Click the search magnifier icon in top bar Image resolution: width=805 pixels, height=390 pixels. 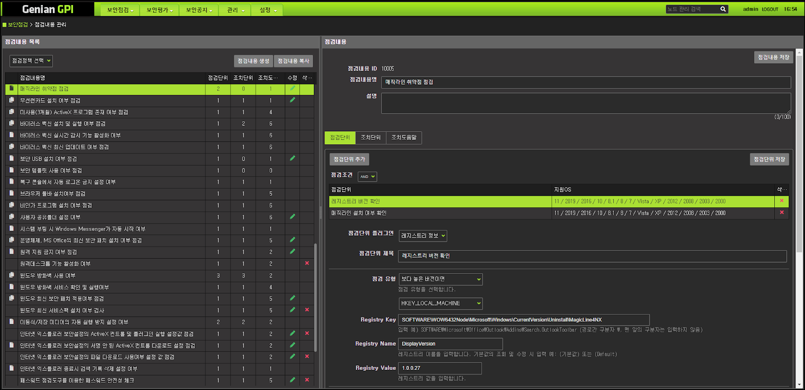tap(723, 9)
